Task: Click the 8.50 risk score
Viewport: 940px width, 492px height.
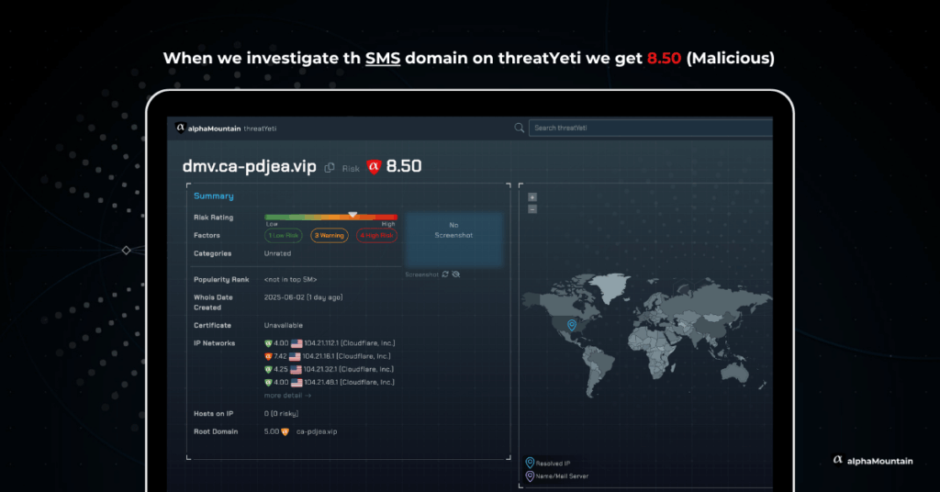Action: point(404,166)
